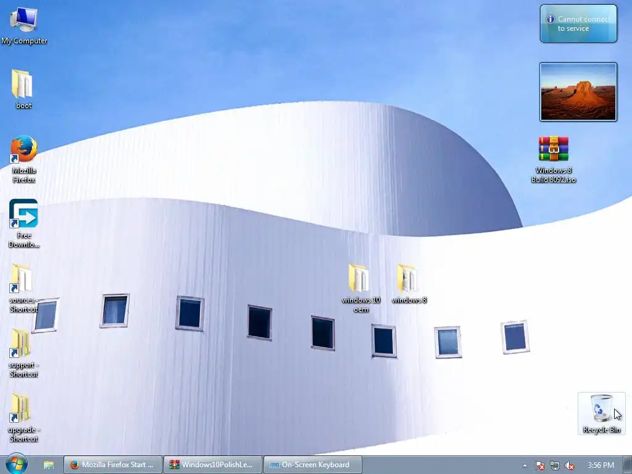
Task: Select the boot folder icon
Action: click(x=23, y=89)
